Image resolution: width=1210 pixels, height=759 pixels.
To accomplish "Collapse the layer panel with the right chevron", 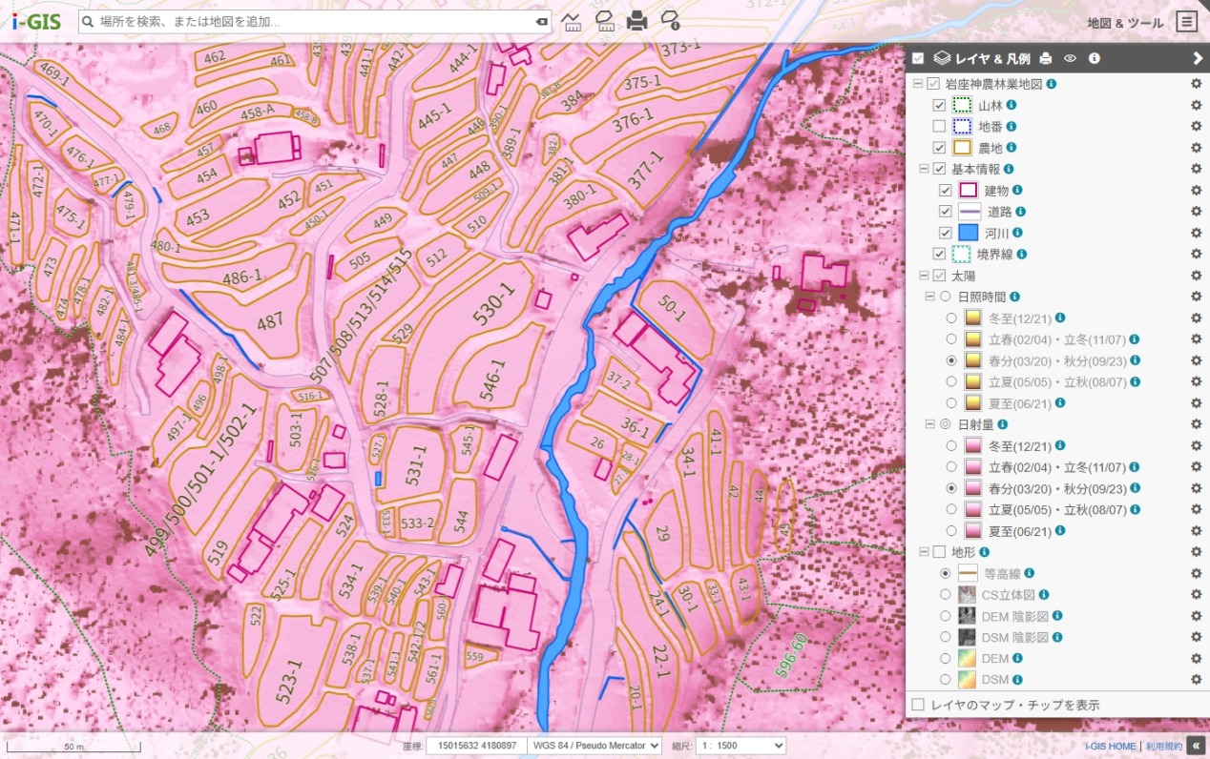I will click(1197, 58).
